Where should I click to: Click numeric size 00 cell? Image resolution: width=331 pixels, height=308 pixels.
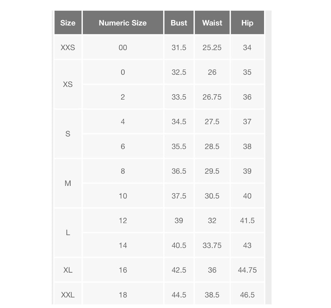[123, 47]
